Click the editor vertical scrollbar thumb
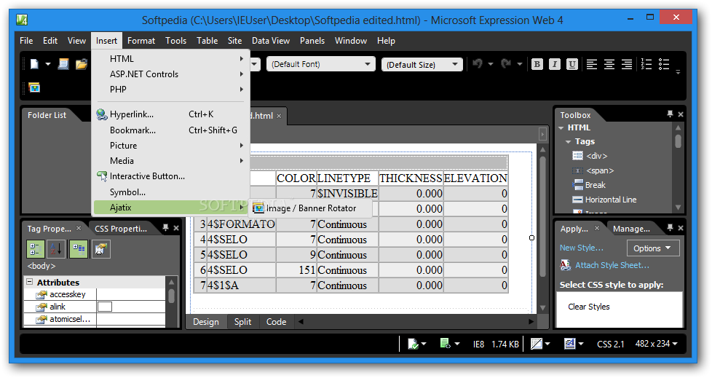This screenshot has width=712, height=378. tap(542, 216)
